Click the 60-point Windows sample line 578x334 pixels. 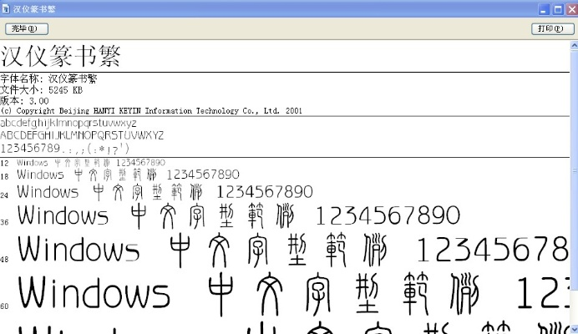(292, 294)
